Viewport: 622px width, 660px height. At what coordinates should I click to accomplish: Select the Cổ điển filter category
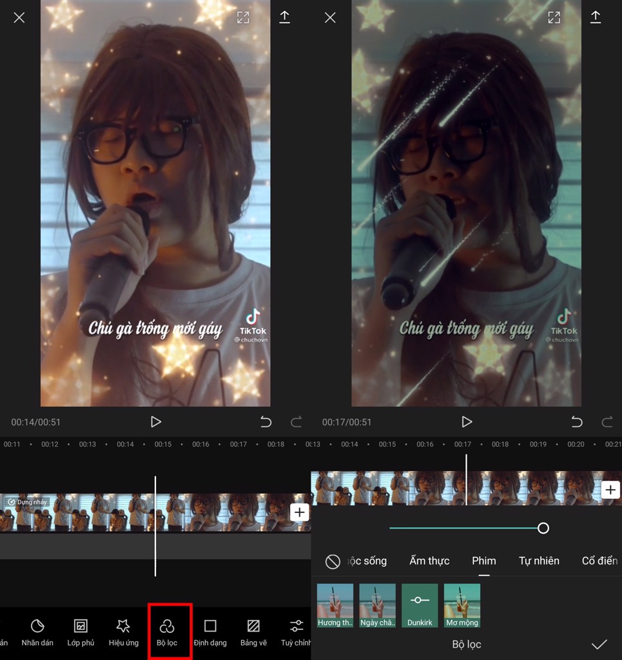pyautogui.click(x=599, y=561)
